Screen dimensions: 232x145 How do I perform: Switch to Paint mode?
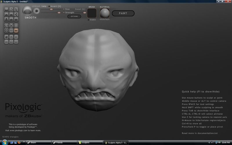pyautogui.click(x=123, y=13)
